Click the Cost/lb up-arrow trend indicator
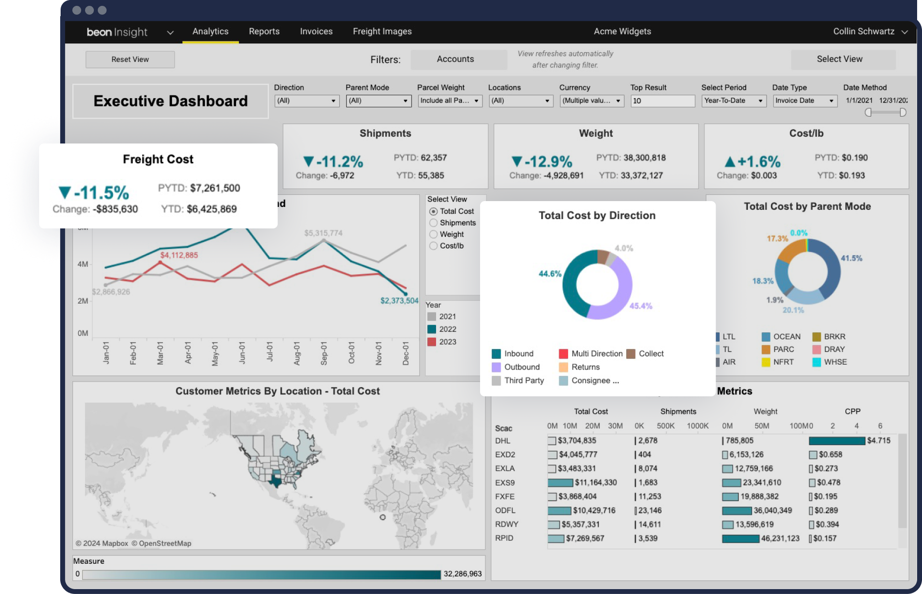 coord(730,162)
